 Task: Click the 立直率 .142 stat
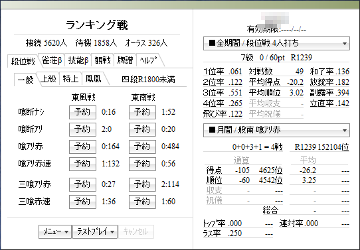pyautogui.click(x=329, y=103)
